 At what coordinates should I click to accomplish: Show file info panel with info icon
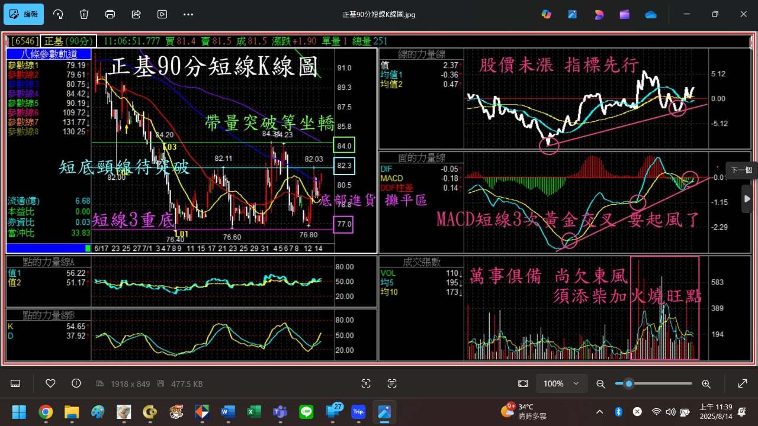coord(76,383)
